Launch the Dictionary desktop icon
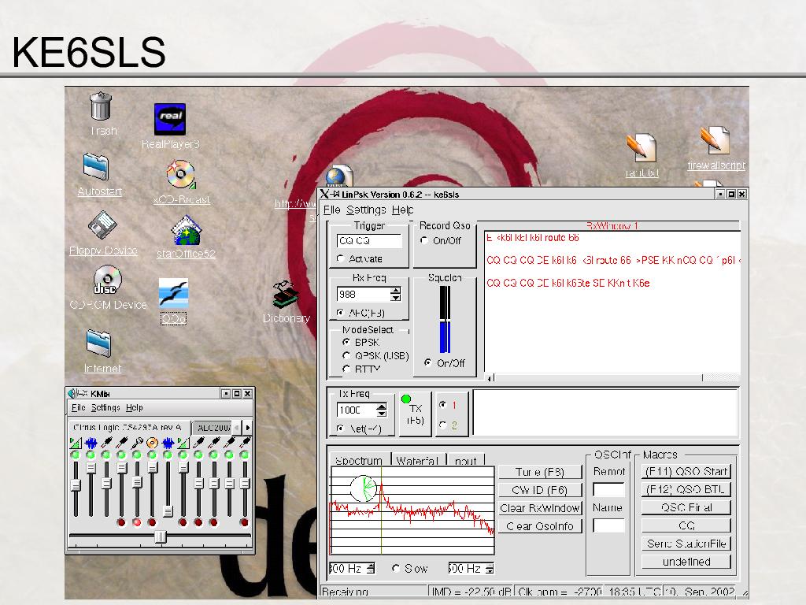The height and width of the screenshot is (605, 806). pos(286,295)
